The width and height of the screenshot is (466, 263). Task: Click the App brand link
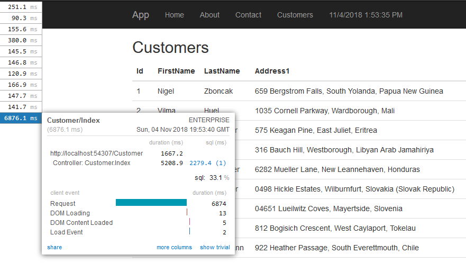[141, 15]
